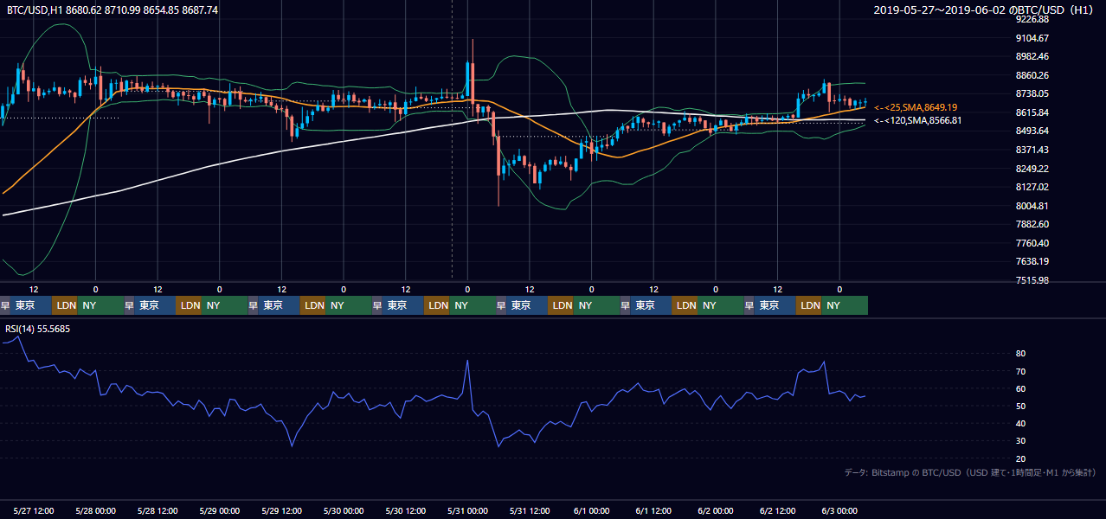
Task: Click price axis value 8982.46
Action: coord(1032,56)
